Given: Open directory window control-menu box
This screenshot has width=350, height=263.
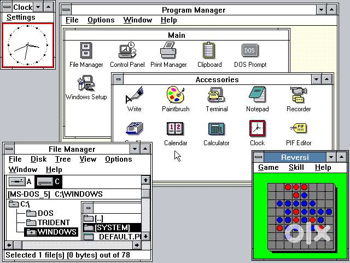Looking at the screenshot, I should click(x=88, y=208).
